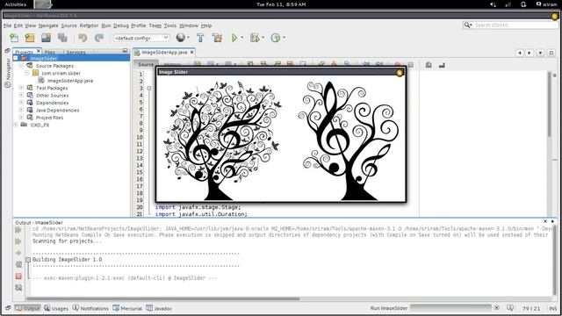Click Activities in the top bar

pos(16,4)
